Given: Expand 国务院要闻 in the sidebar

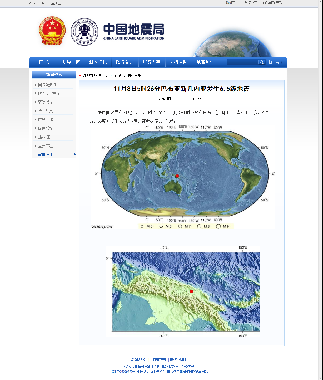Looking at the screenshot, I should 47,85.
